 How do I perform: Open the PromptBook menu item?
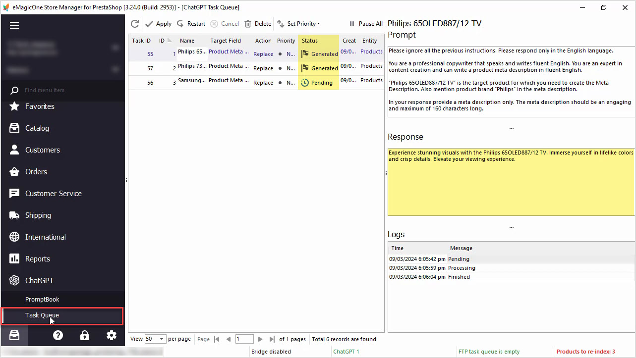[42, 299]
